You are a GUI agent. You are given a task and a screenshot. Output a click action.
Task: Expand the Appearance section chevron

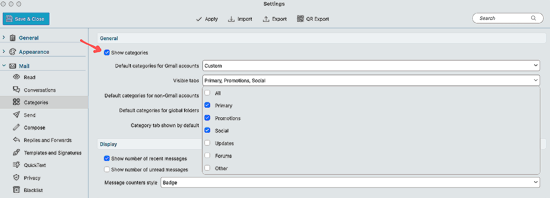[4, 52]
